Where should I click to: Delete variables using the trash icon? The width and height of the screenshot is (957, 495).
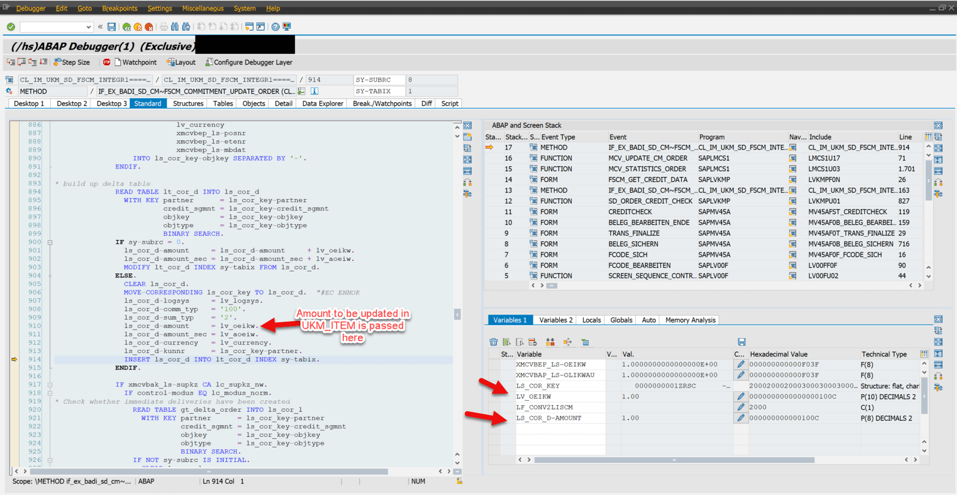pyautogui.click(x=493, y=342)
